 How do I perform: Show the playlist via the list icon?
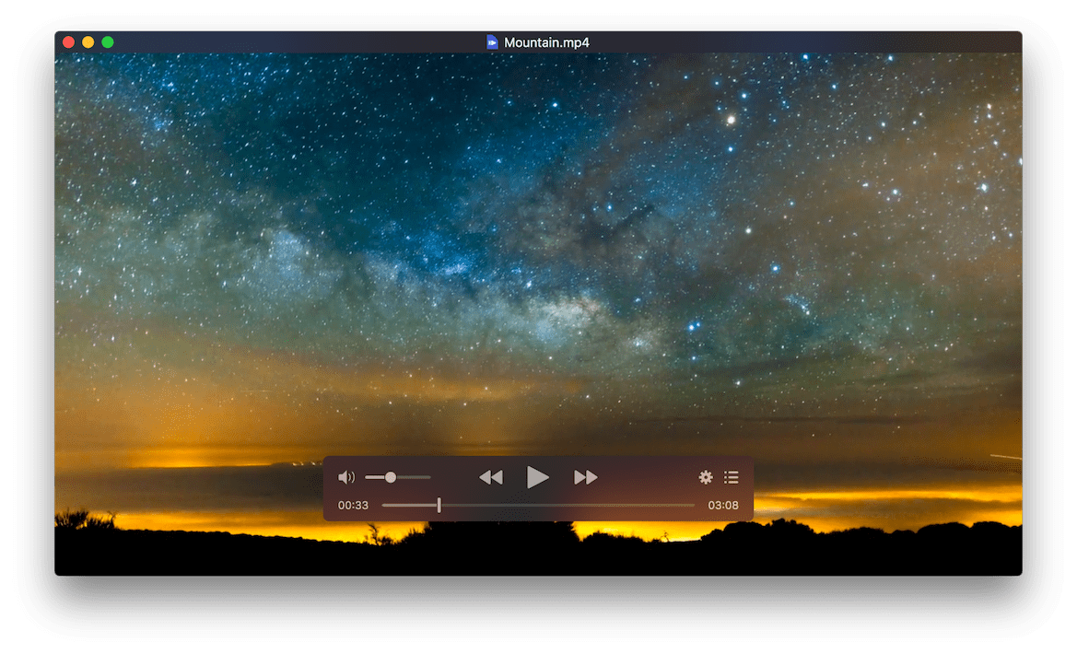(732, 477)
